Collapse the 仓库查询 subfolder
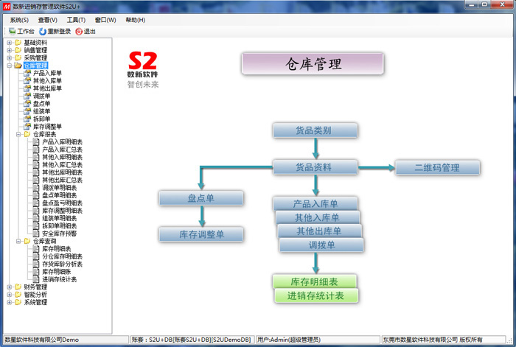 pos(18,241)
